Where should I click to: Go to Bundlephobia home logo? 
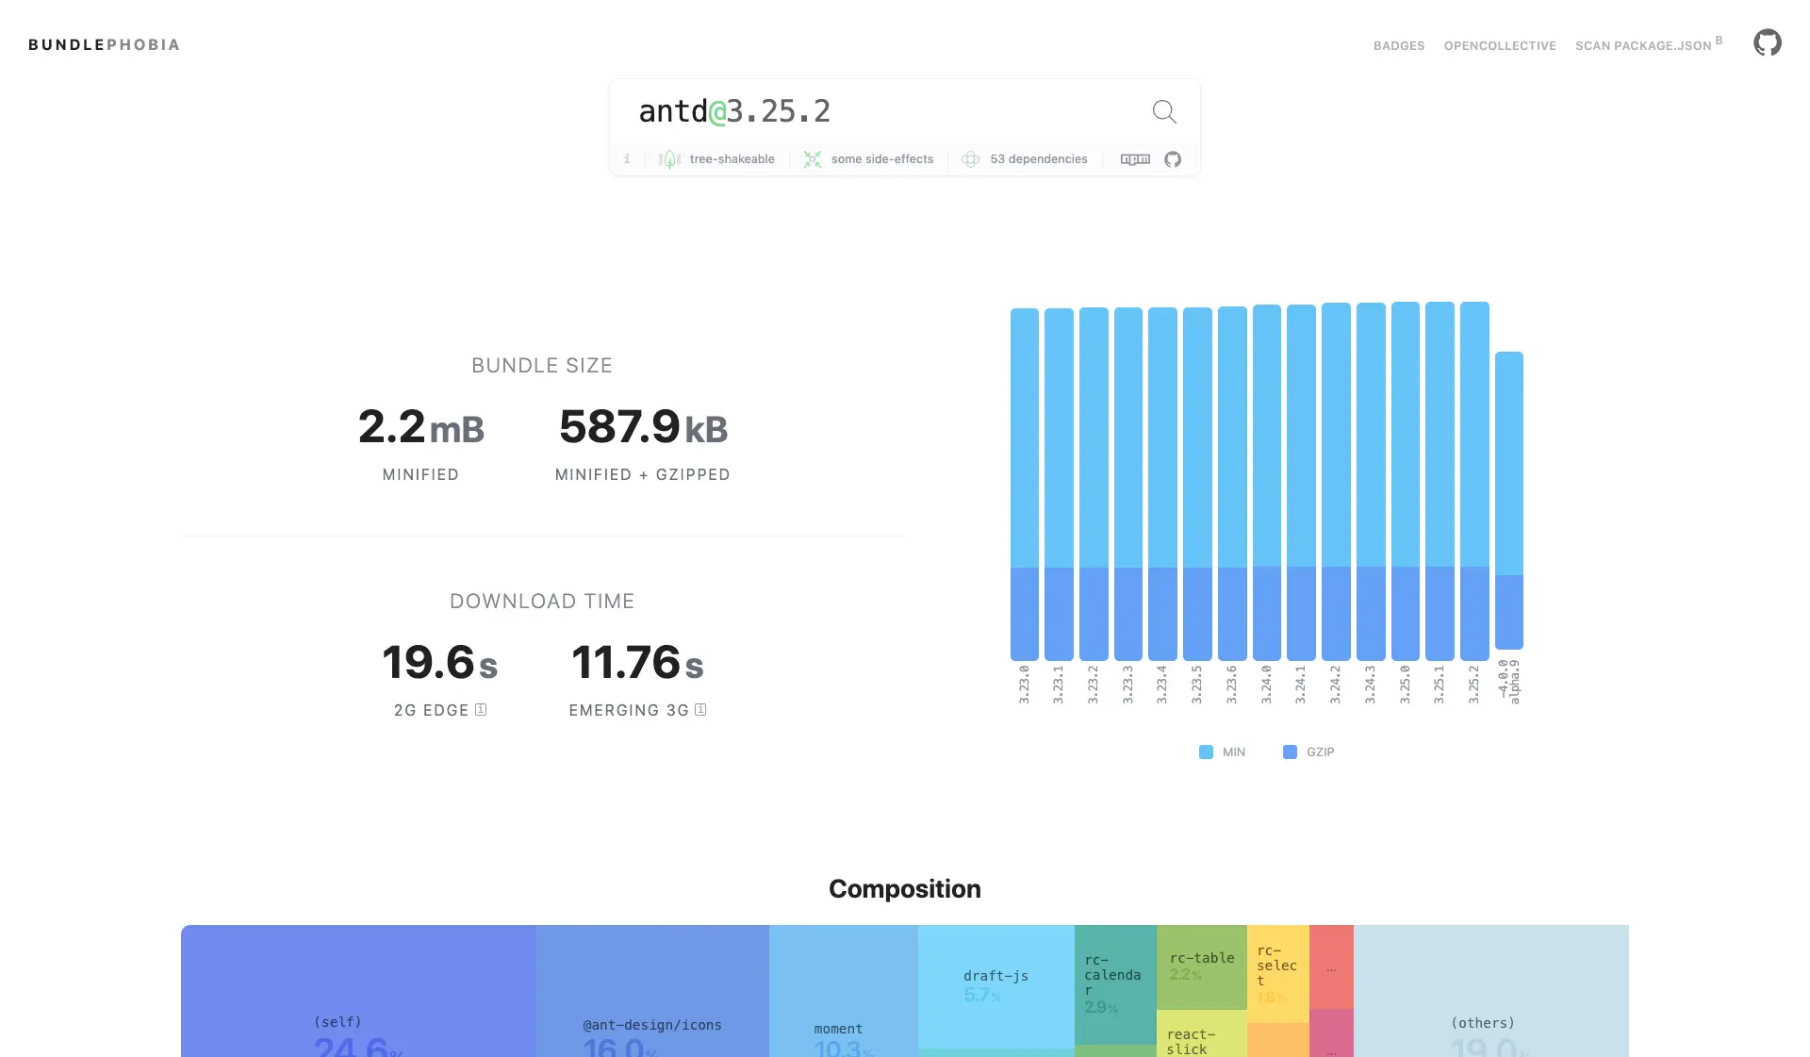click(x=104, y=44)
